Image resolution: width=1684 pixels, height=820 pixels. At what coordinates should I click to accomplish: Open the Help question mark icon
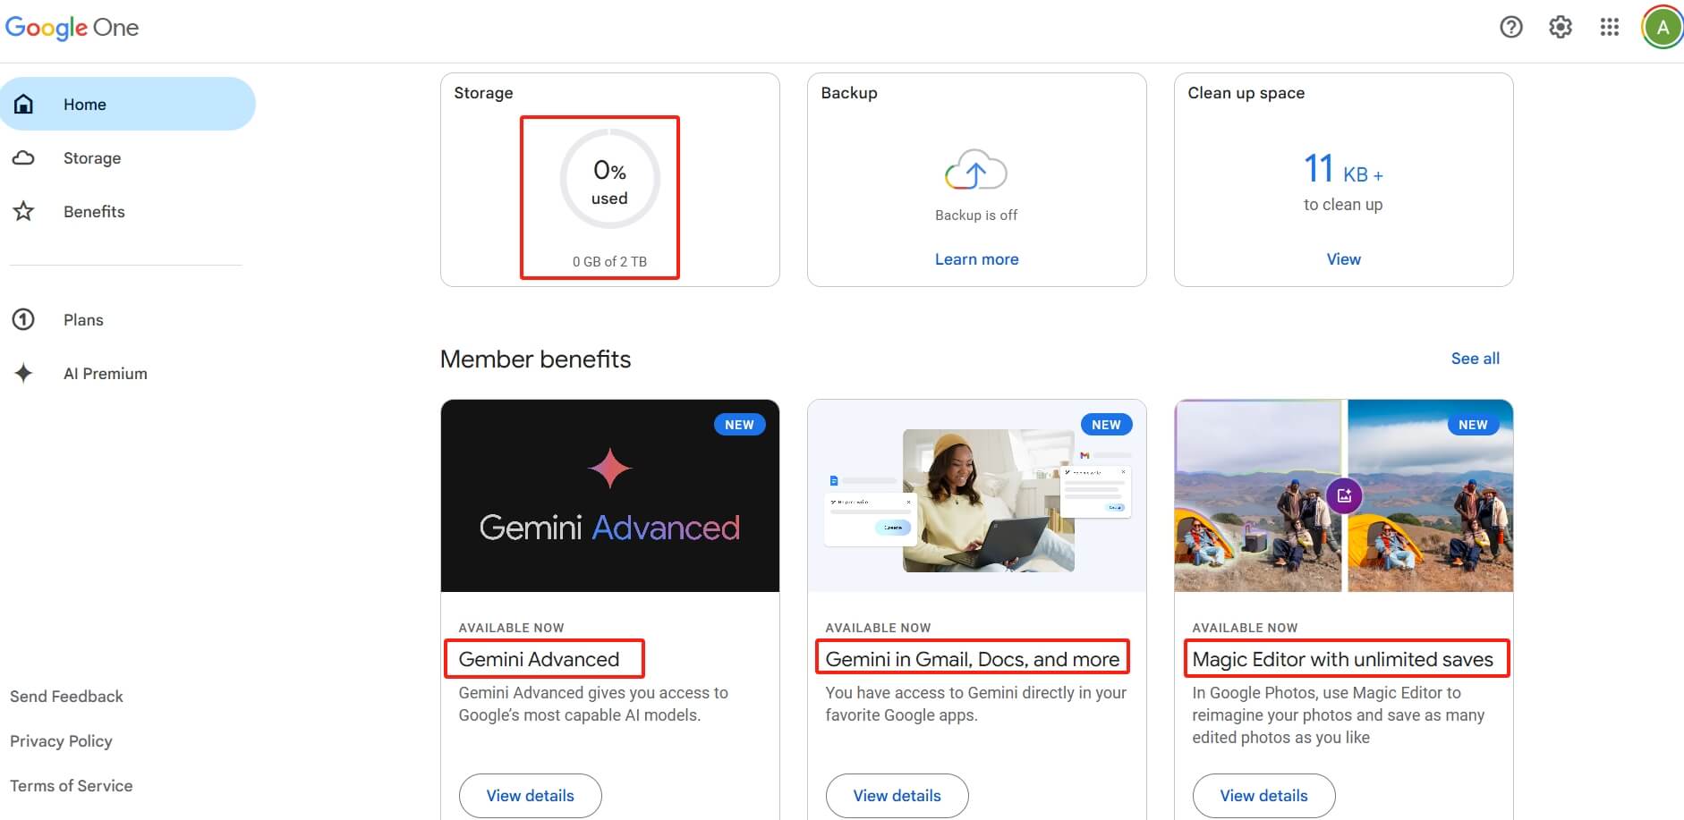click(1511, 28)
